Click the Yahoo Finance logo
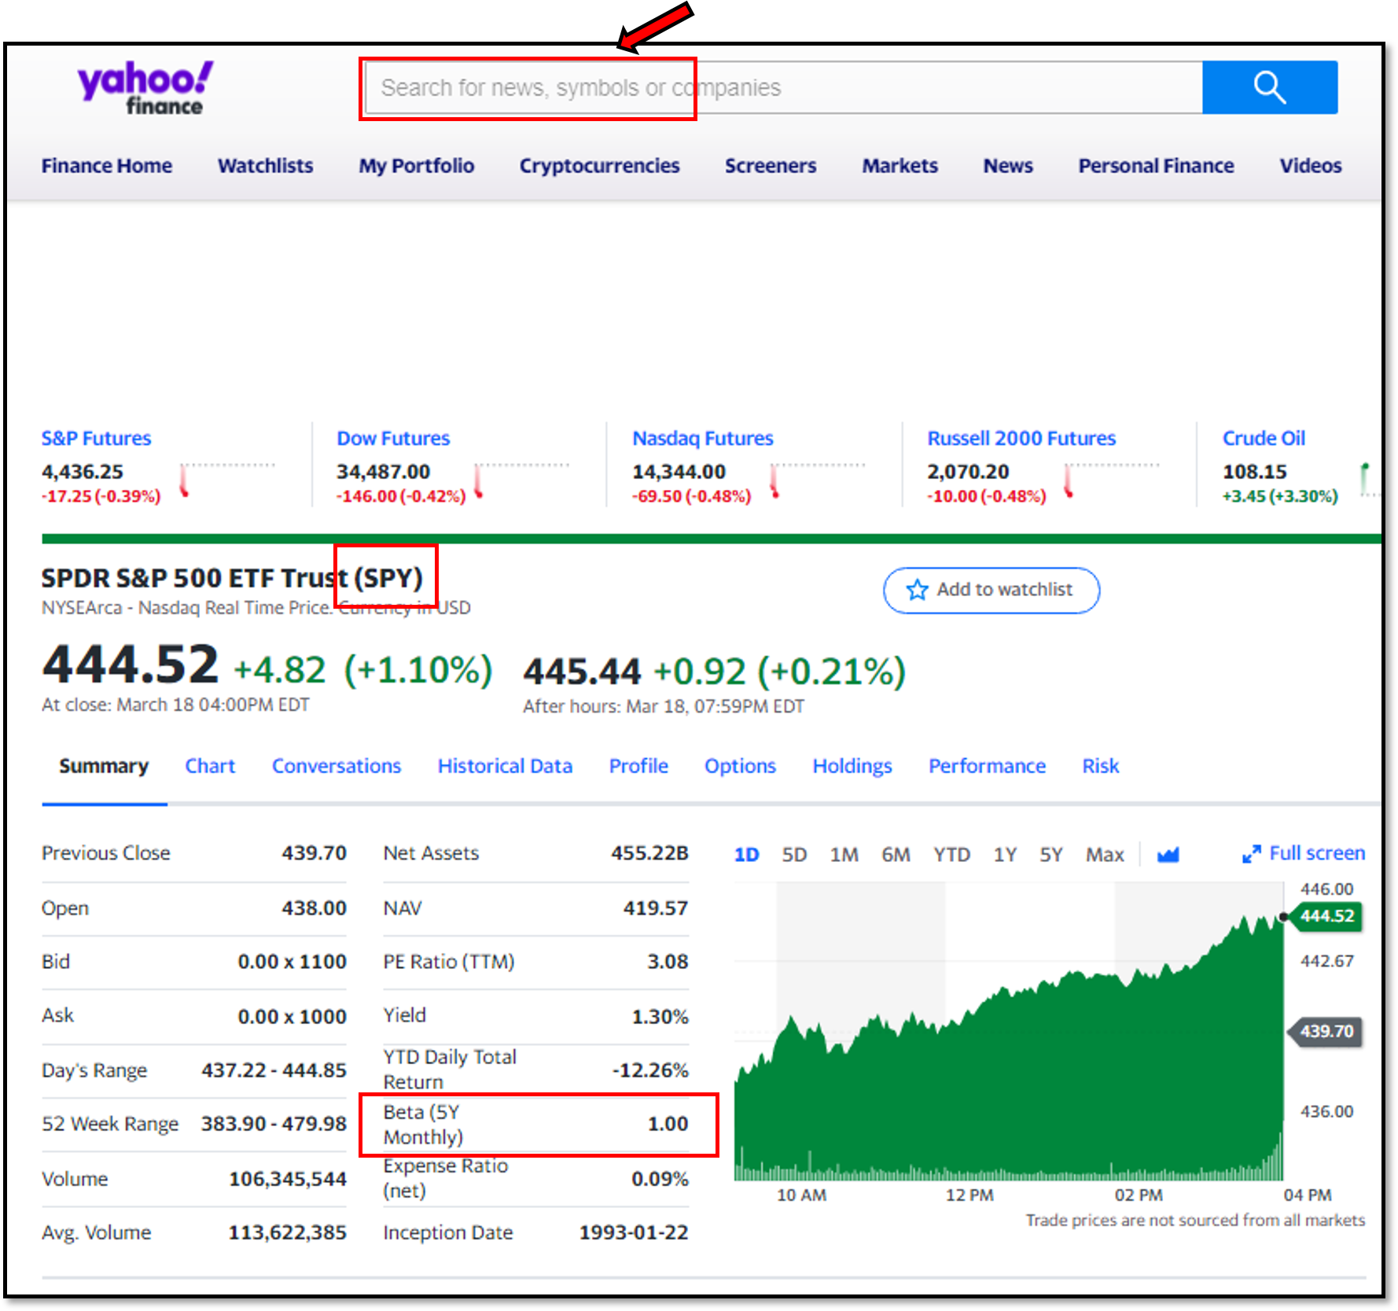Viewport: 1398px width, 1311px height. point(145,88)
